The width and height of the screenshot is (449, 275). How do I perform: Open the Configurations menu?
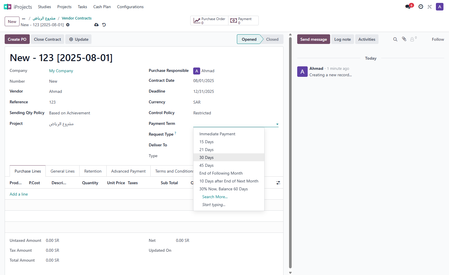130,7
